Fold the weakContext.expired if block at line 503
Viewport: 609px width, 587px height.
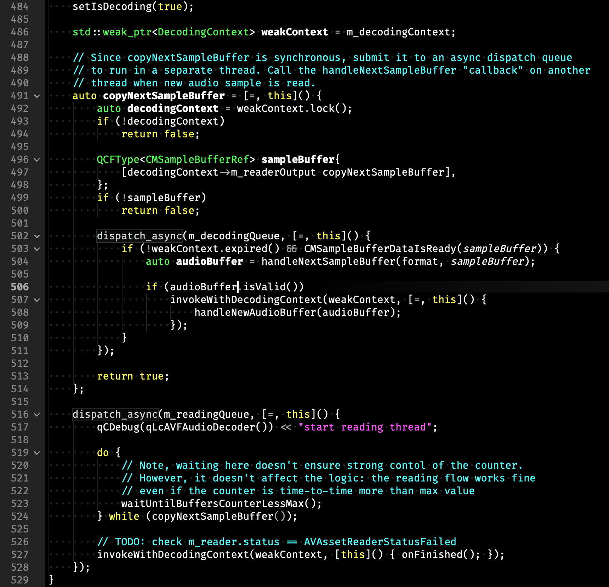point(37,249)
